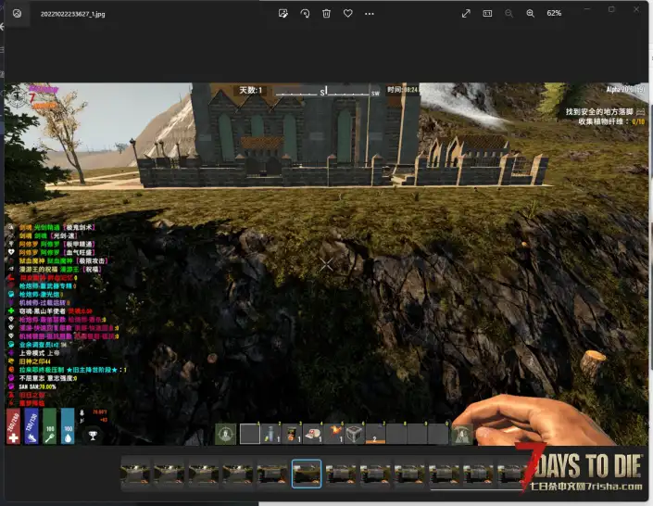Zoom out with the minus magnifier icon
Viewport: 653px width, 506px height.
click(x=509, y=14)
